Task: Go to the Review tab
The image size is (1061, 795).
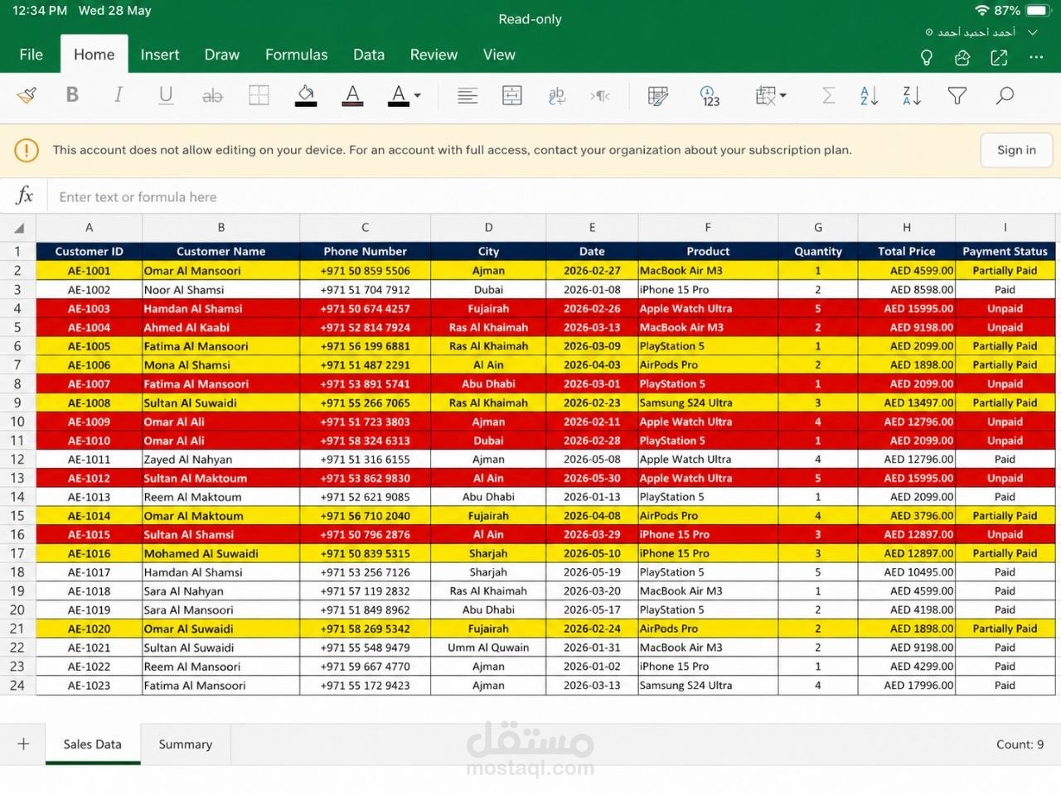Action: (434, 55)
